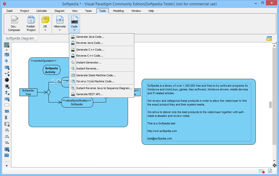The height and width of the screenshot is (176, 279).
Task: Click the decision diamond in diagram
Action: [x=48, y=92]
